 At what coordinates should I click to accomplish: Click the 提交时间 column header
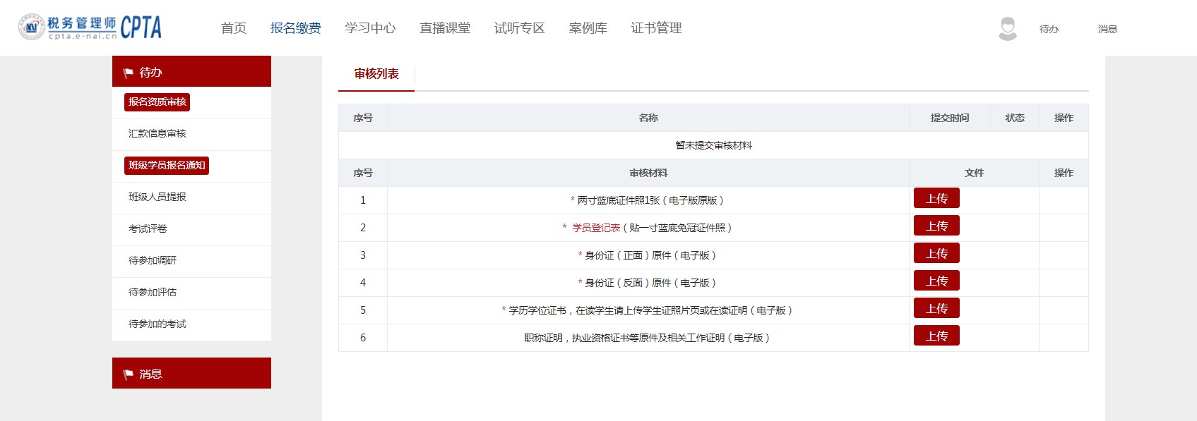pos(950,118)
